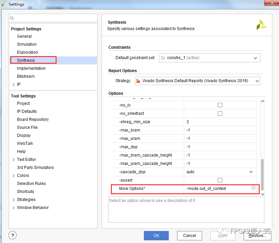Clear the More Options field with the x icon
The image size is (279, 243).
[x=253, y=188]
